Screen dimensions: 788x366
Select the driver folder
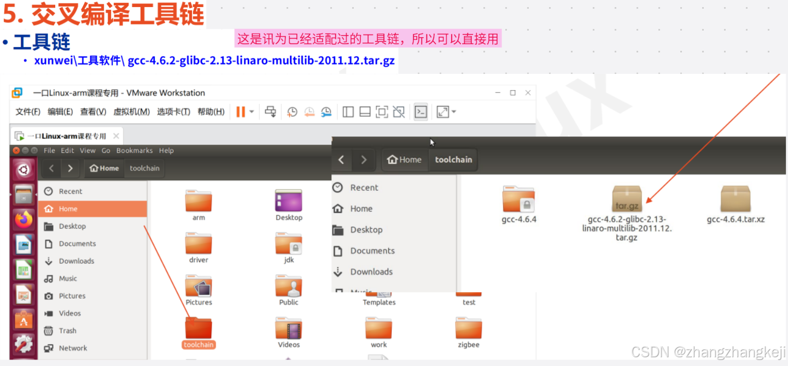199,247
